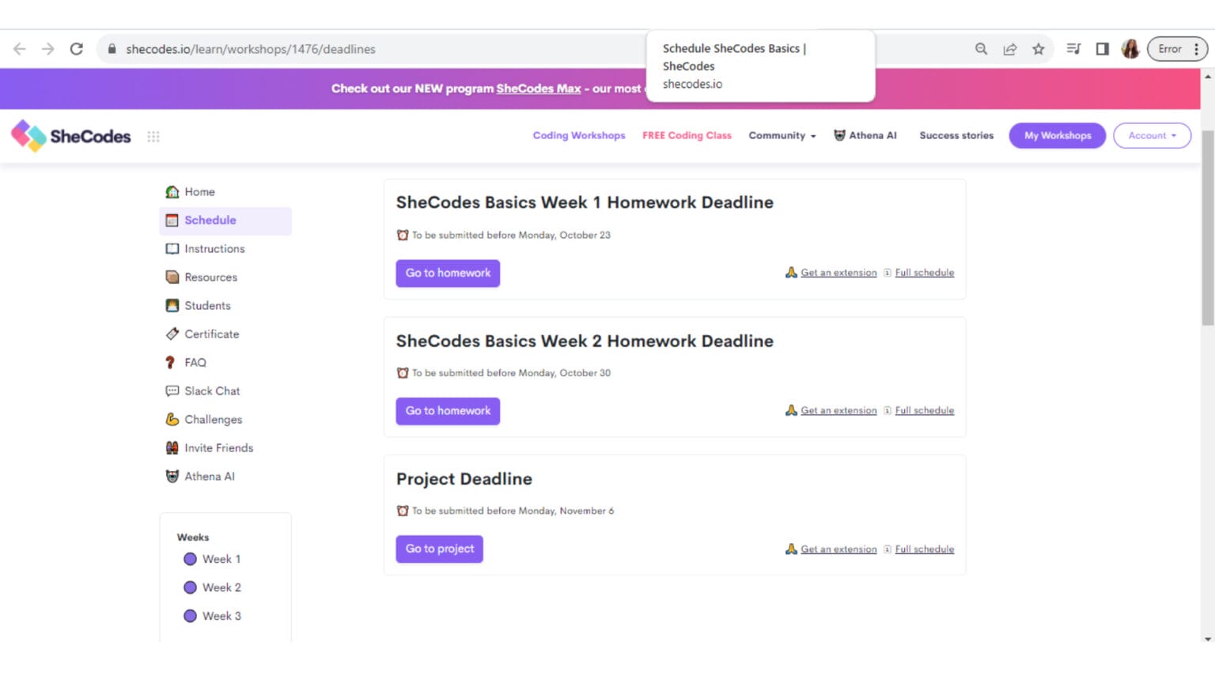Open Slack Chat from sidebar
Viewport: 1215px width, 683px height.
pos(212,391)
